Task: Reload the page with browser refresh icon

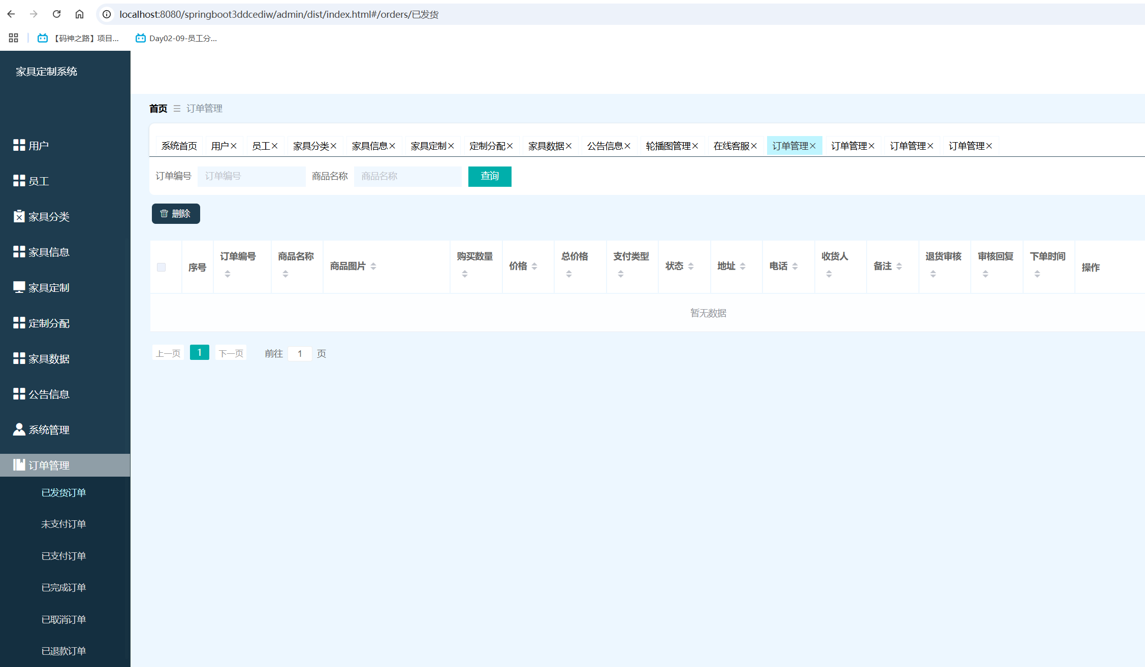Action: (x=56, y=14)
